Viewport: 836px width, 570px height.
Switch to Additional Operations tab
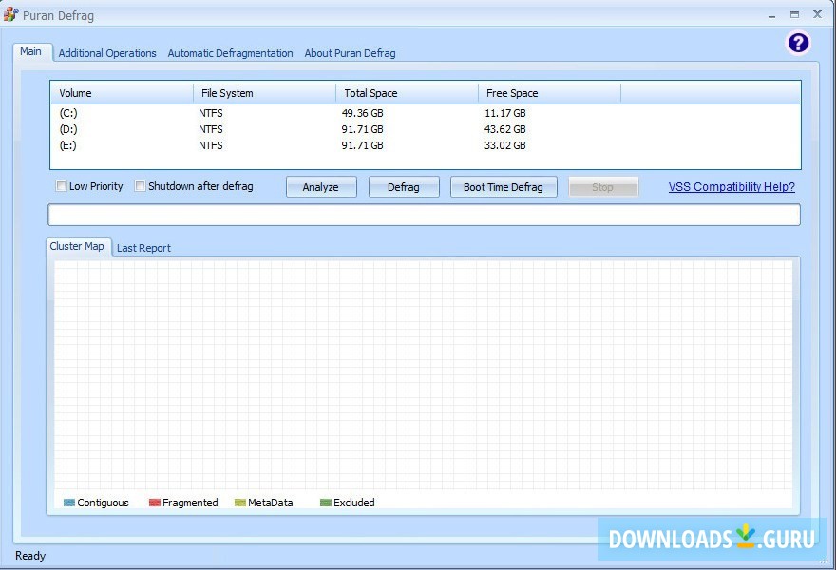pos(107,53)
